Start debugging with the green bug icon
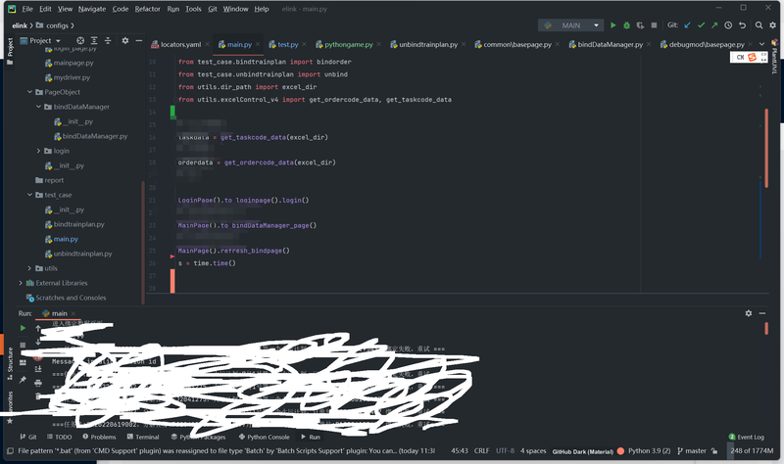This screenshot has width=784, height=464. point(626,25)
